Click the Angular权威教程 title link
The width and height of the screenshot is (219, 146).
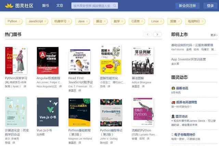[x=49, y=78]
